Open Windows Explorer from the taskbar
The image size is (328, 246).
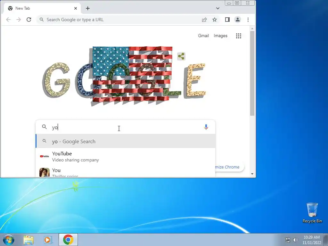[x=29, y=240]
